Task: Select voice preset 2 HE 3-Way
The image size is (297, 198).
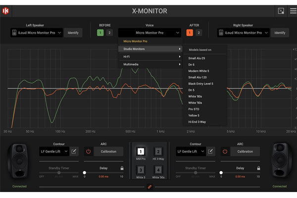Action: point(158,151)
